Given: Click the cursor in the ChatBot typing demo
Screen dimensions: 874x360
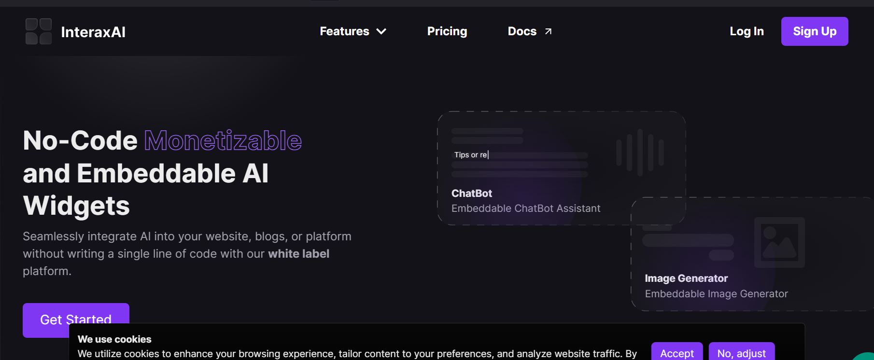Looking at the screenshot, I should point(488,154).
